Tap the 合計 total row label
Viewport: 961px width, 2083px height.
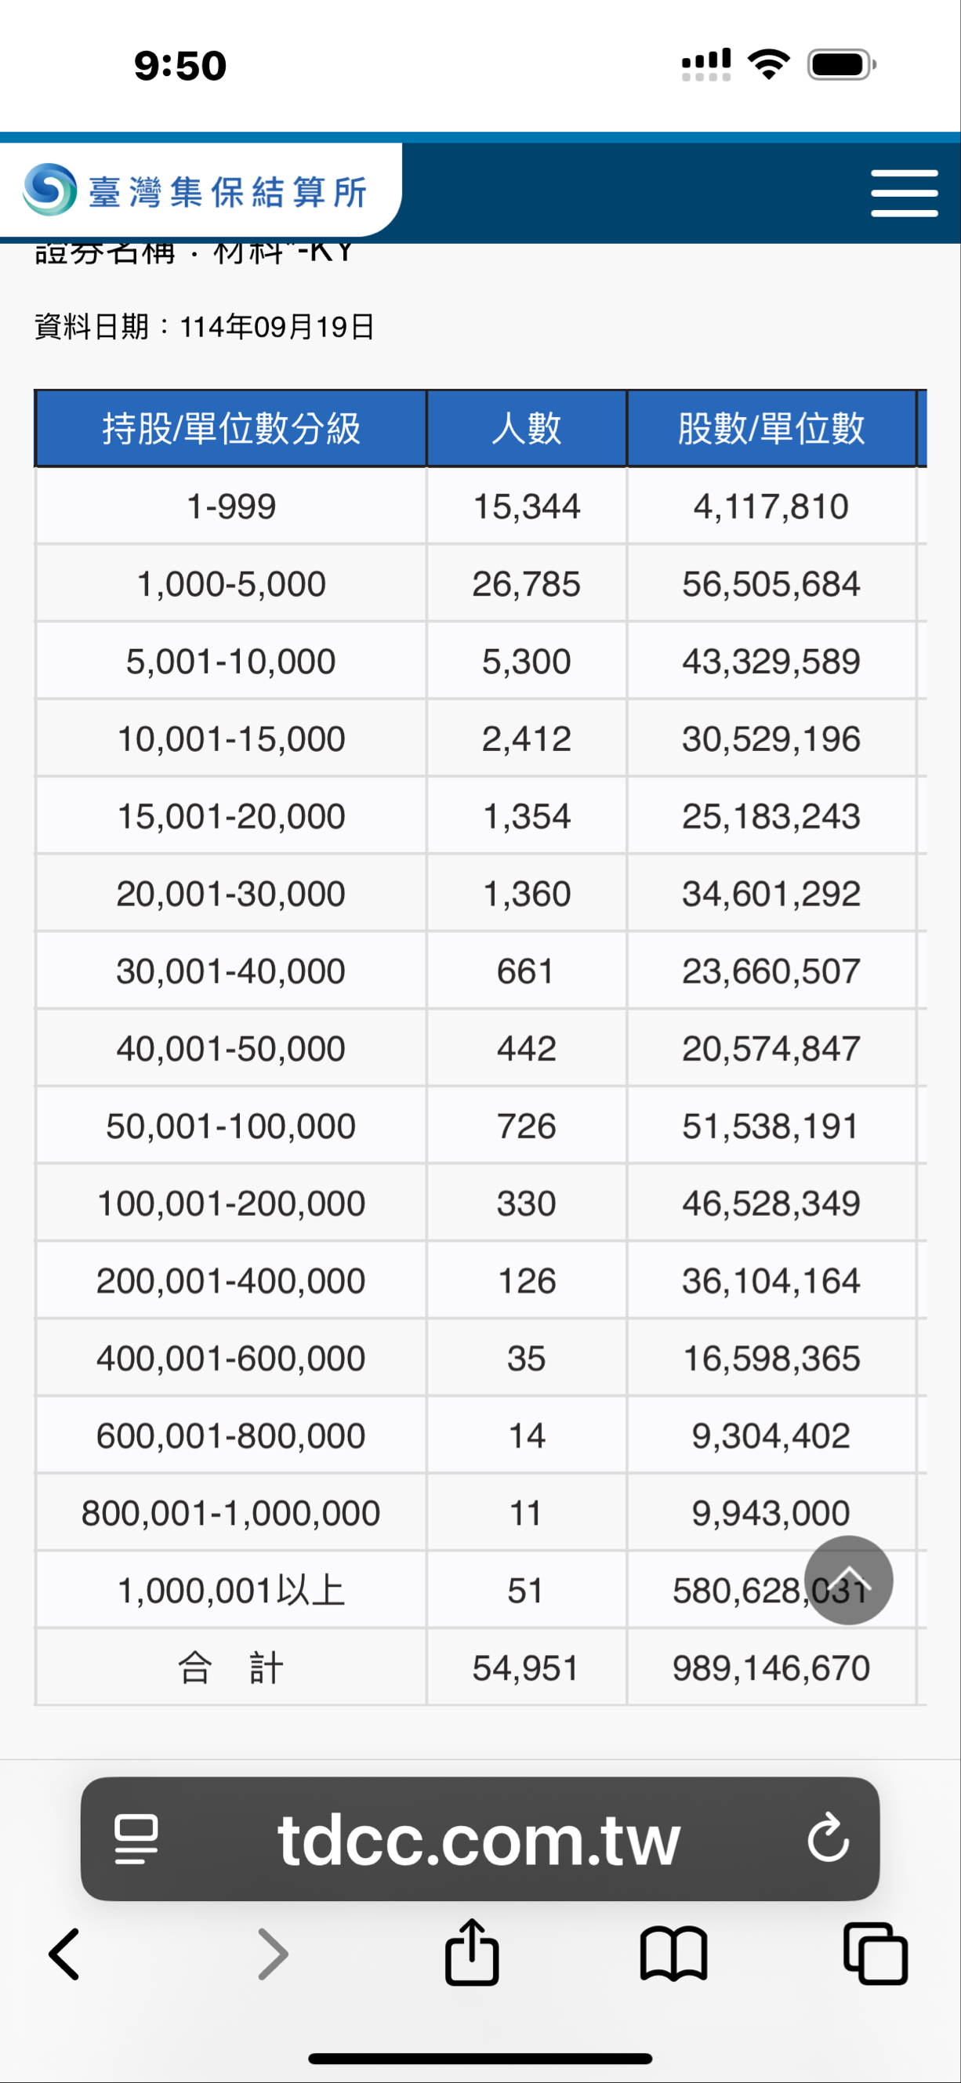click(231, 1667)
